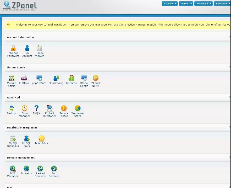Open ZPanel News feed

coord(96,81)
